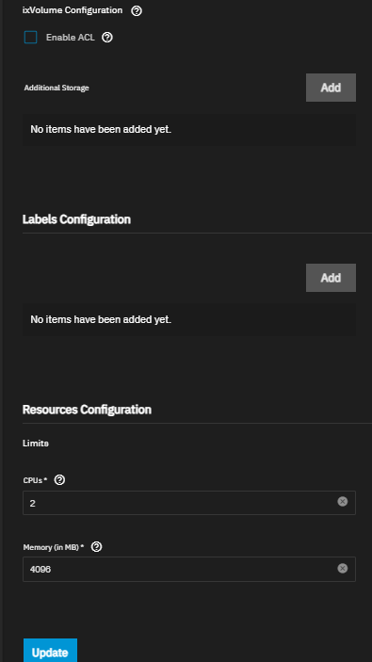372x662 pixels.
Task: Click the Update button
Action: coord(50,652)
